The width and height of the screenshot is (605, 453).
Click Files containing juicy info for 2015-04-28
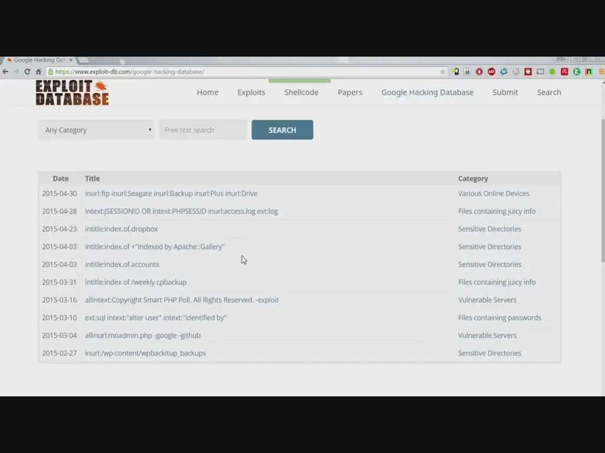(x=496, y=211)
